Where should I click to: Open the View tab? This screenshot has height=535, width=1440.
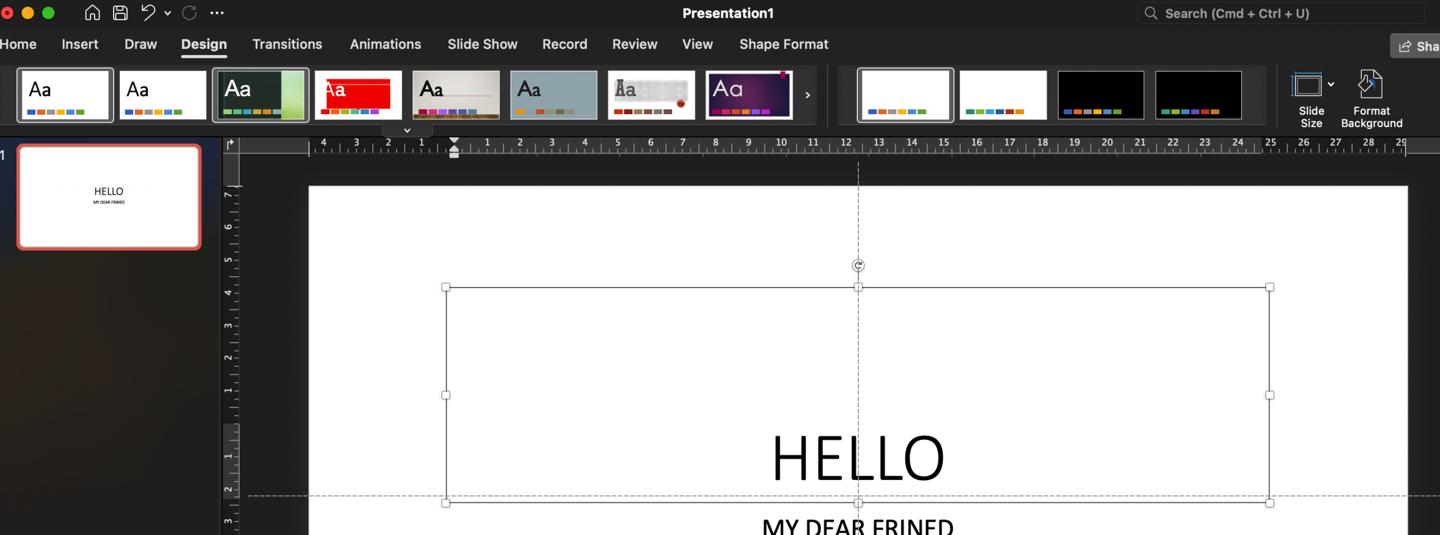point(697,44)
